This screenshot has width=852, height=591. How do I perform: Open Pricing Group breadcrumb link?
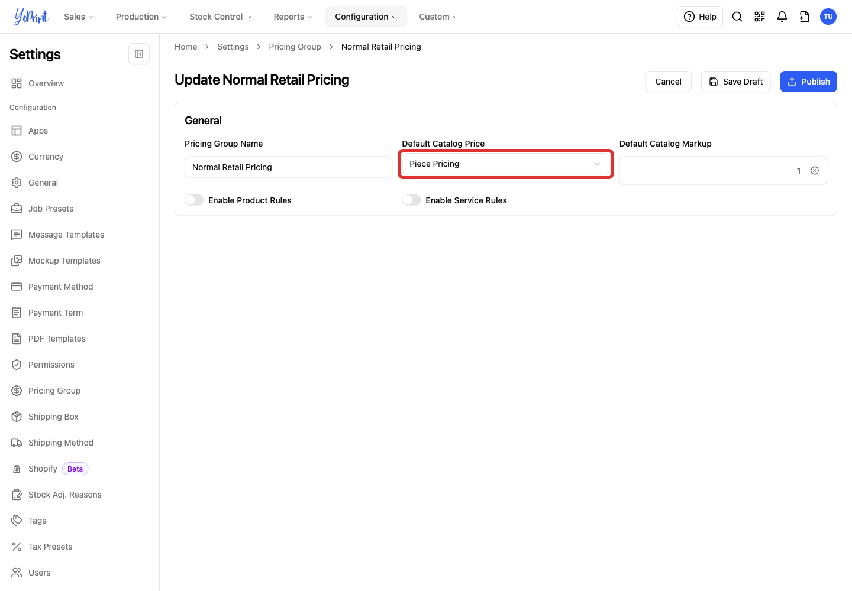295,47
